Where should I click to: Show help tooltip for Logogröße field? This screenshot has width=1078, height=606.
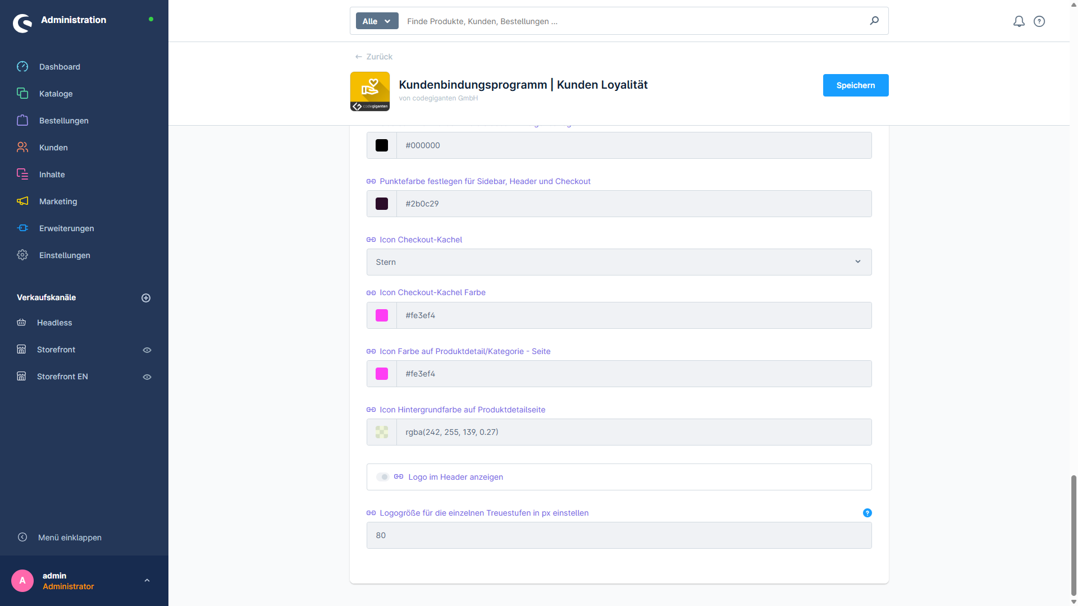pyautogui.click(x=867, y=513)
